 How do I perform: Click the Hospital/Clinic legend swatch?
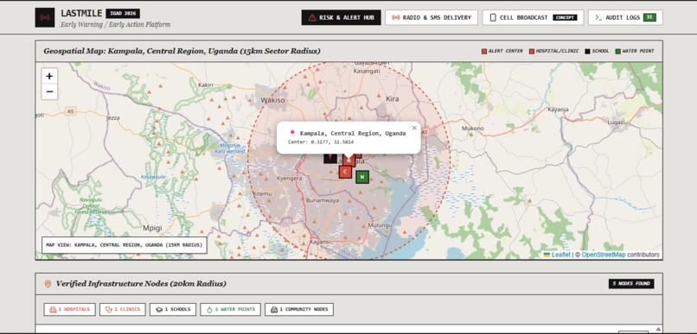(532, 52)
